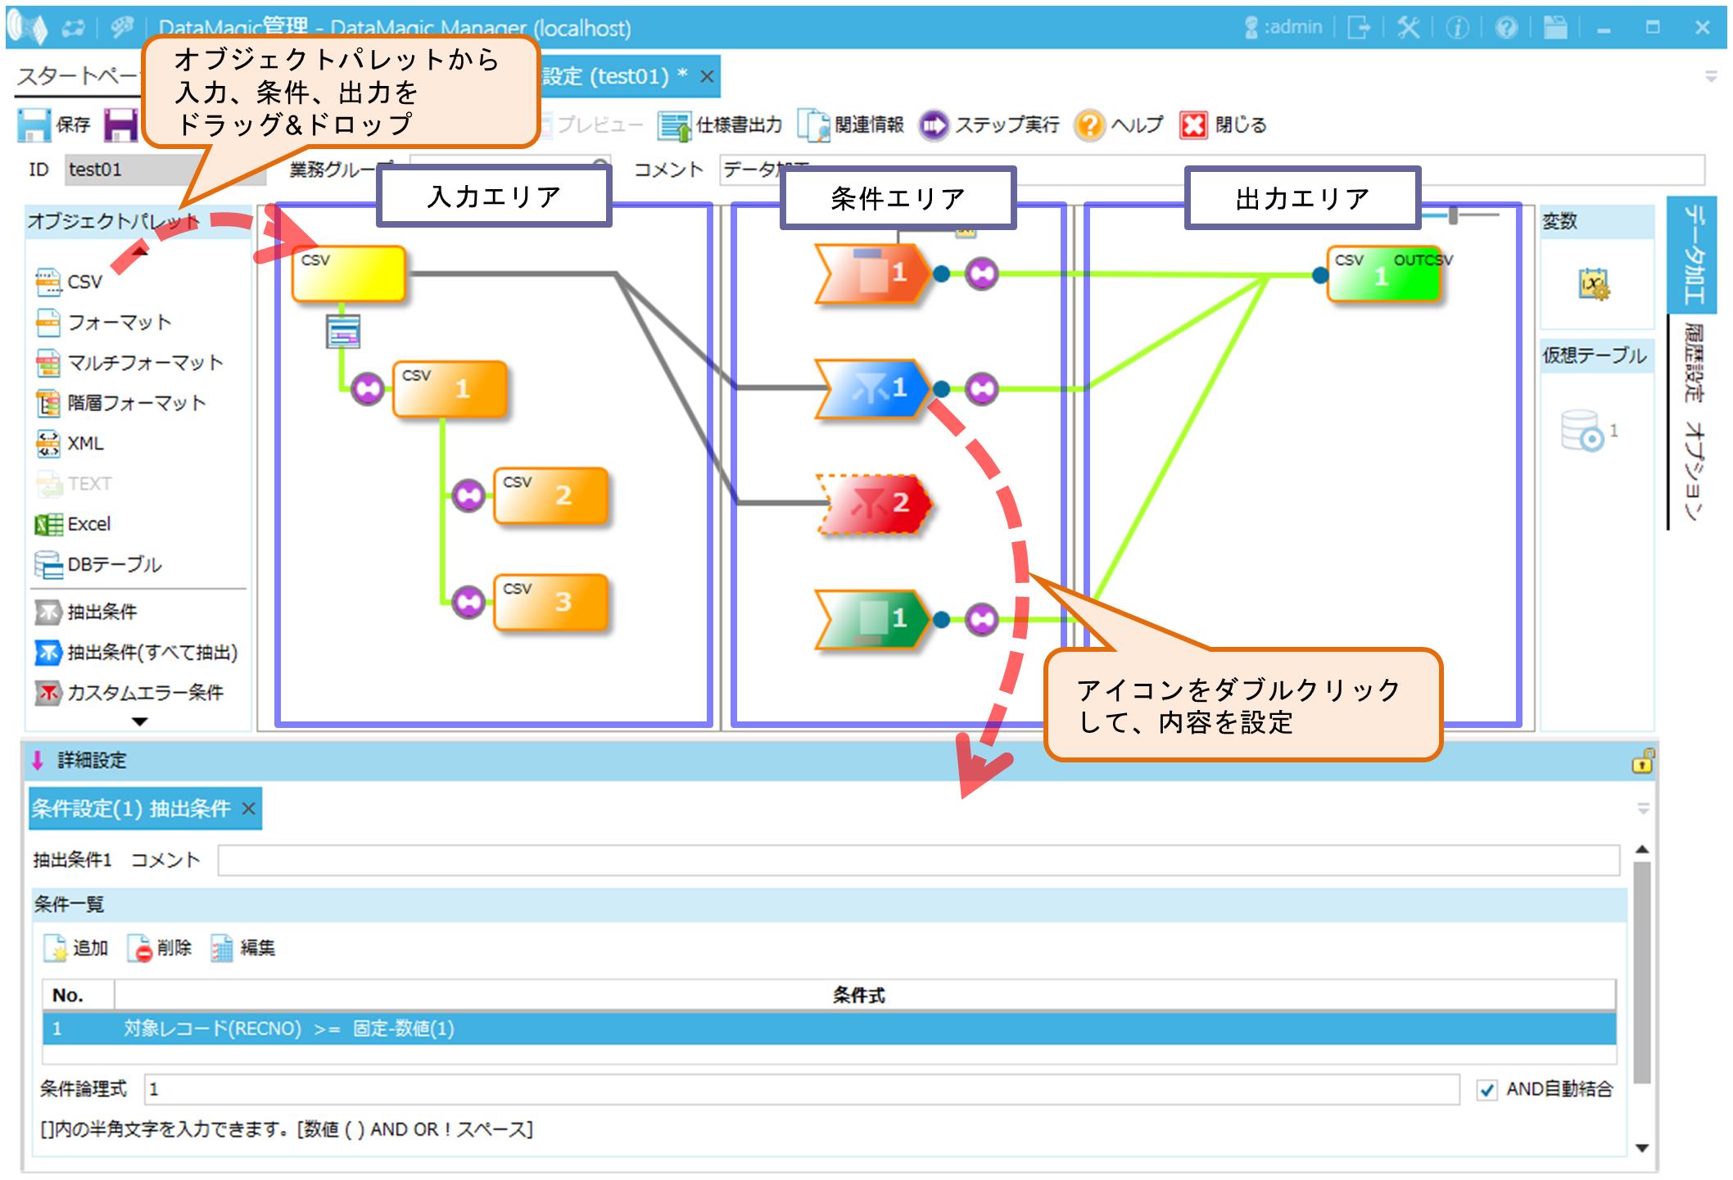Screen dimensions: 1733x1180
Task: Click the 条件論理式 input field
Action: (802, 1089)
